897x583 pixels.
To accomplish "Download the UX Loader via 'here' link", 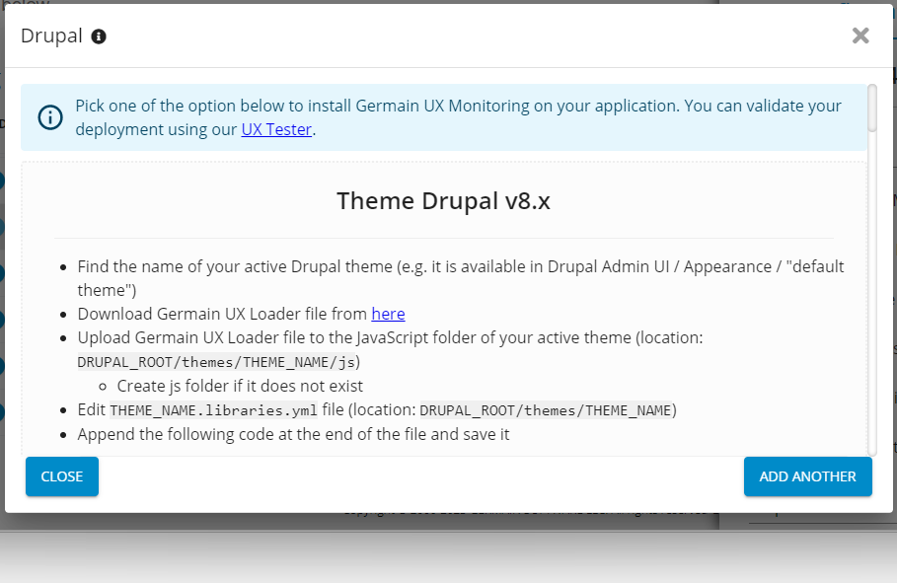I will pyautogui.click(x=388, y=314).
